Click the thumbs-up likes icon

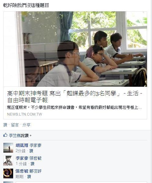(x=6, y=135)
